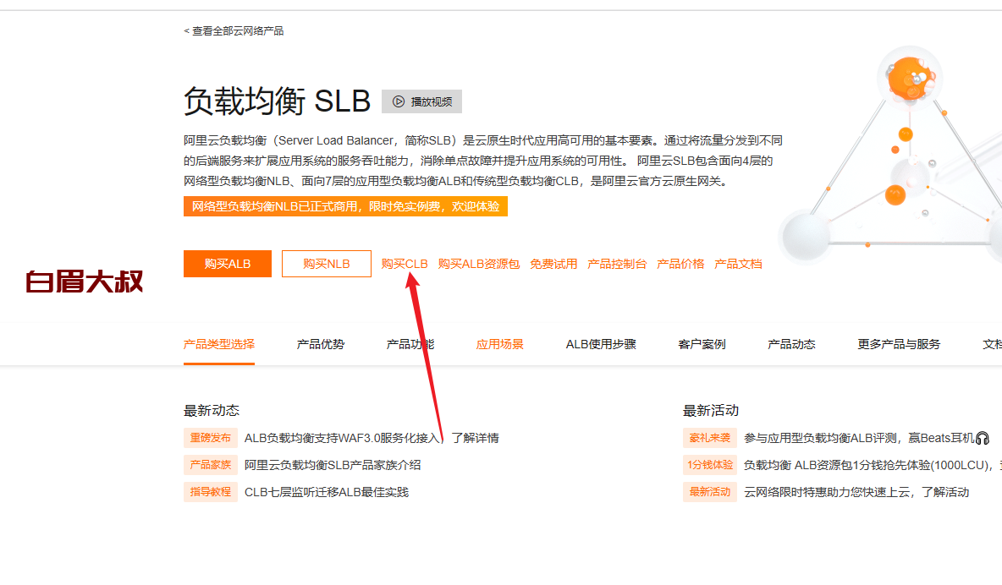Go to the ALB使用步骤 tab
This screenshot has width=1002, height=585.
pos(601,344)
